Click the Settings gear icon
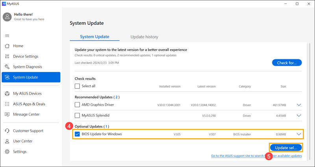315x167 pixels. [7, 152]
